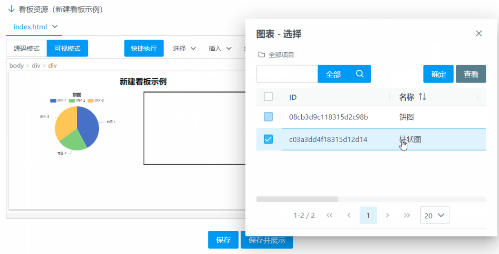Expand the 选择 dropdown menu
Viewport: 499px width, 254px height.
click(184, 48)
